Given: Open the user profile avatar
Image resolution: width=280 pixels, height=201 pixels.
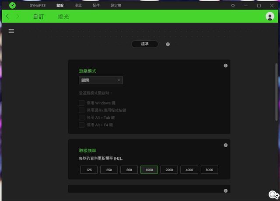Looking at the screenshot, I should click(x=269, y=17).
